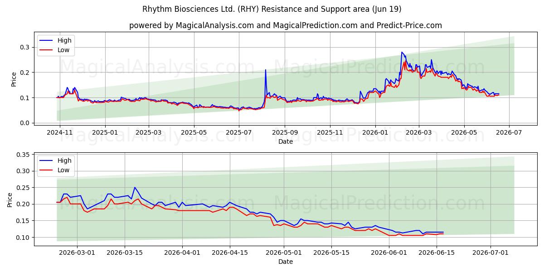The height and width of the screenshot is (272, 544).
Task: Click the '0.15' price tick on the lower chart
Action: point(23,221)
